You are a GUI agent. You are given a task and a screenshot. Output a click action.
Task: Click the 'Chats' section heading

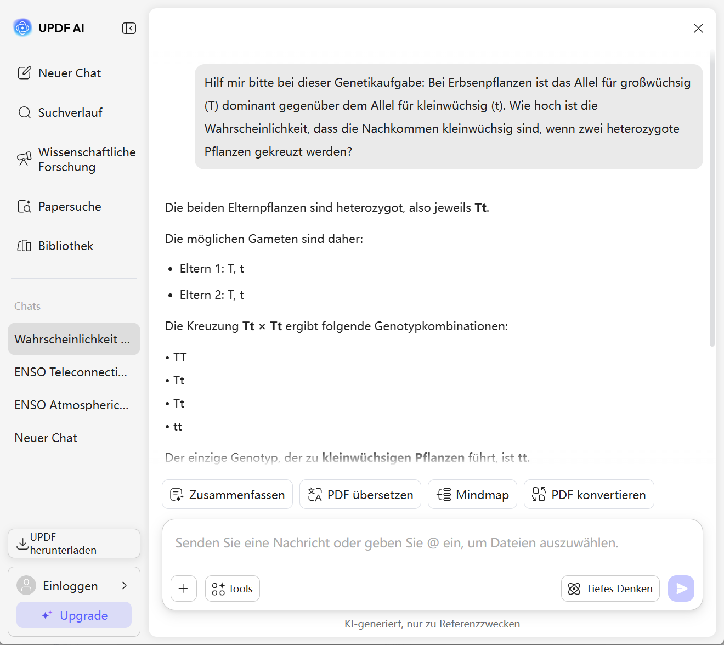click(x=27, y=306)
